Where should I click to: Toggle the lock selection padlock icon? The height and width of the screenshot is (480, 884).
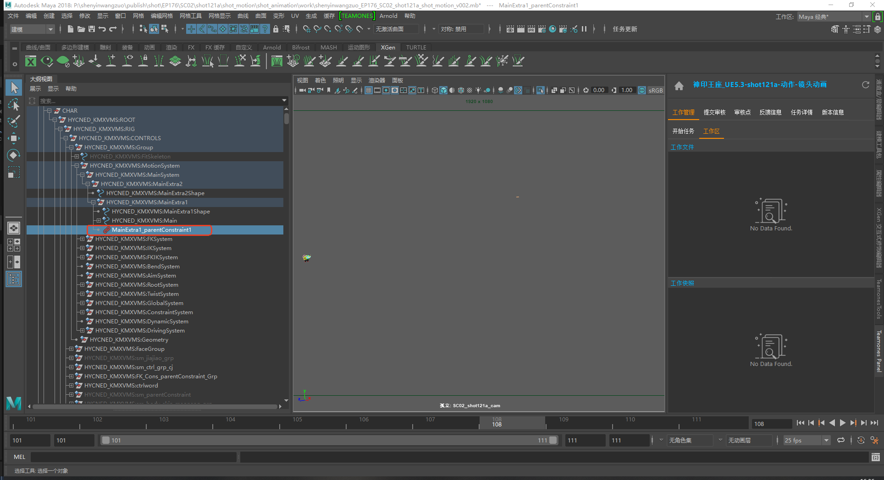(276, 29)
